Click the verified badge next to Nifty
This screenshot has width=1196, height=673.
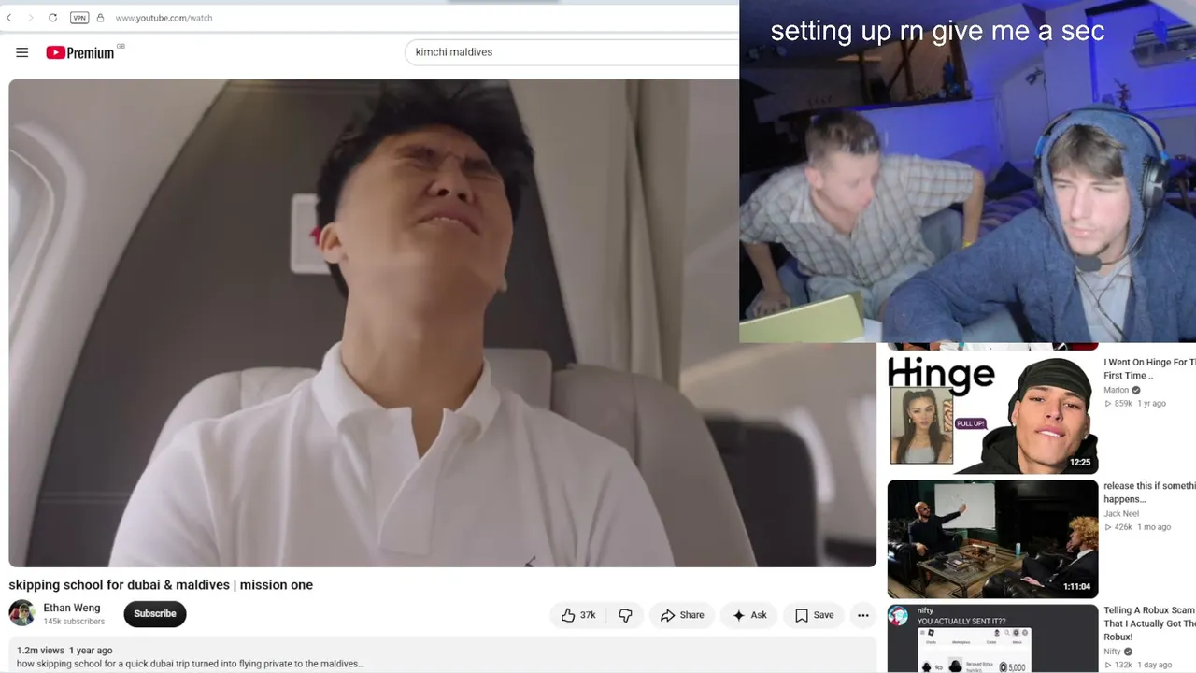click(1129, 652)
